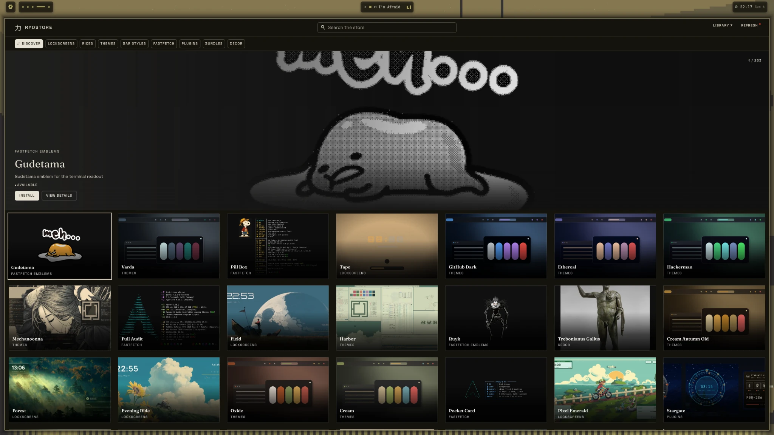Open the Tape lockscreen card

tap(387, 246)
